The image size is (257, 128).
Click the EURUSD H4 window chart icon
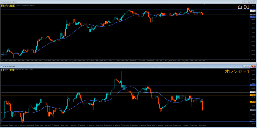coord(2,66)
